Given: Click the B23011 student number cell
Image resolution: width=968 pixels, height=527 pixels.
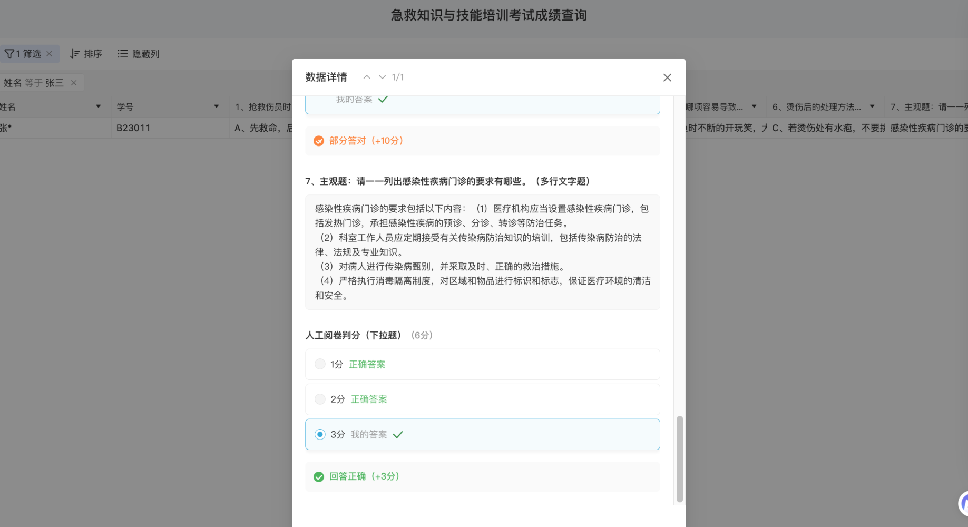Looking at the screenshot, I should click(x=170, y=128).
